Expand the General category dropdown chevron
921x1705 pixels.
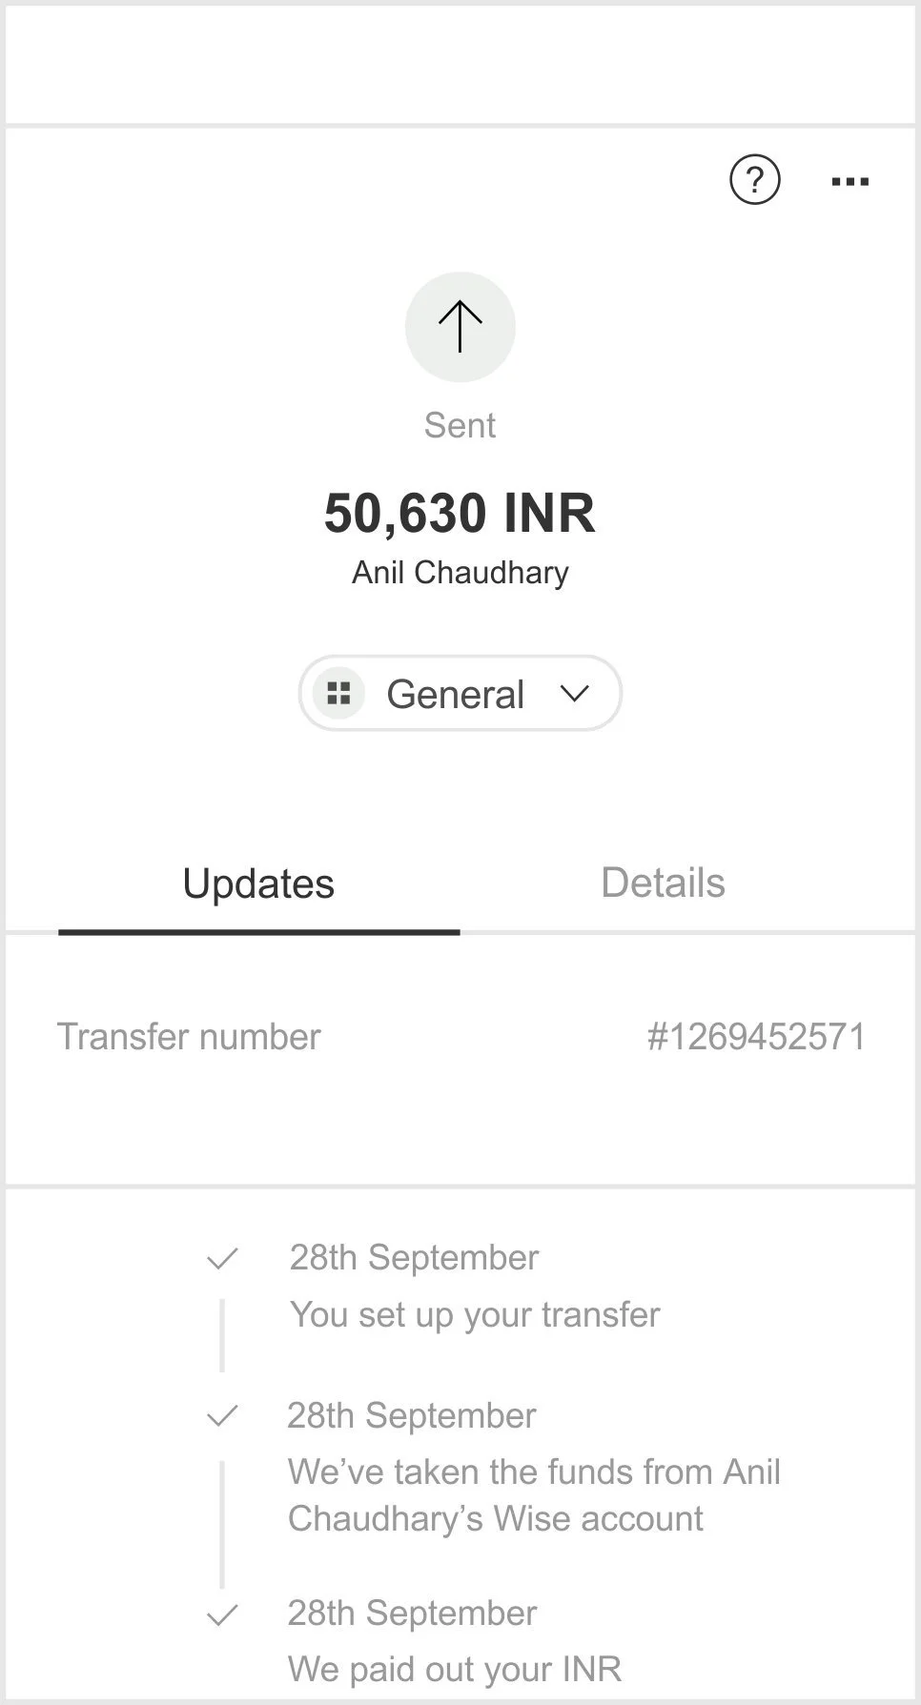(x=574, y=693)
